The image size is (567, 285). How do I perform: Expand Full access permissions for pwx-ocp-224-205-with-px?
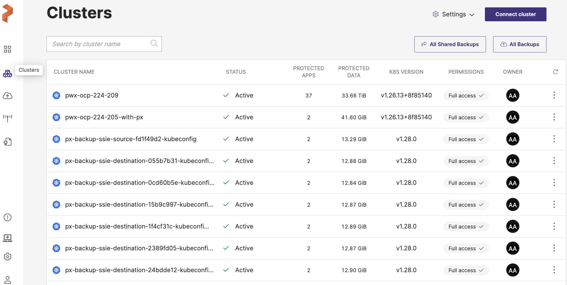tap(466, 117)
